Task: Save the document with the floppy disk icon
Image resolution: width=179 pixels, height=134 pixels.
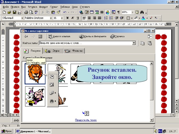Action: [x=15, y=12]
